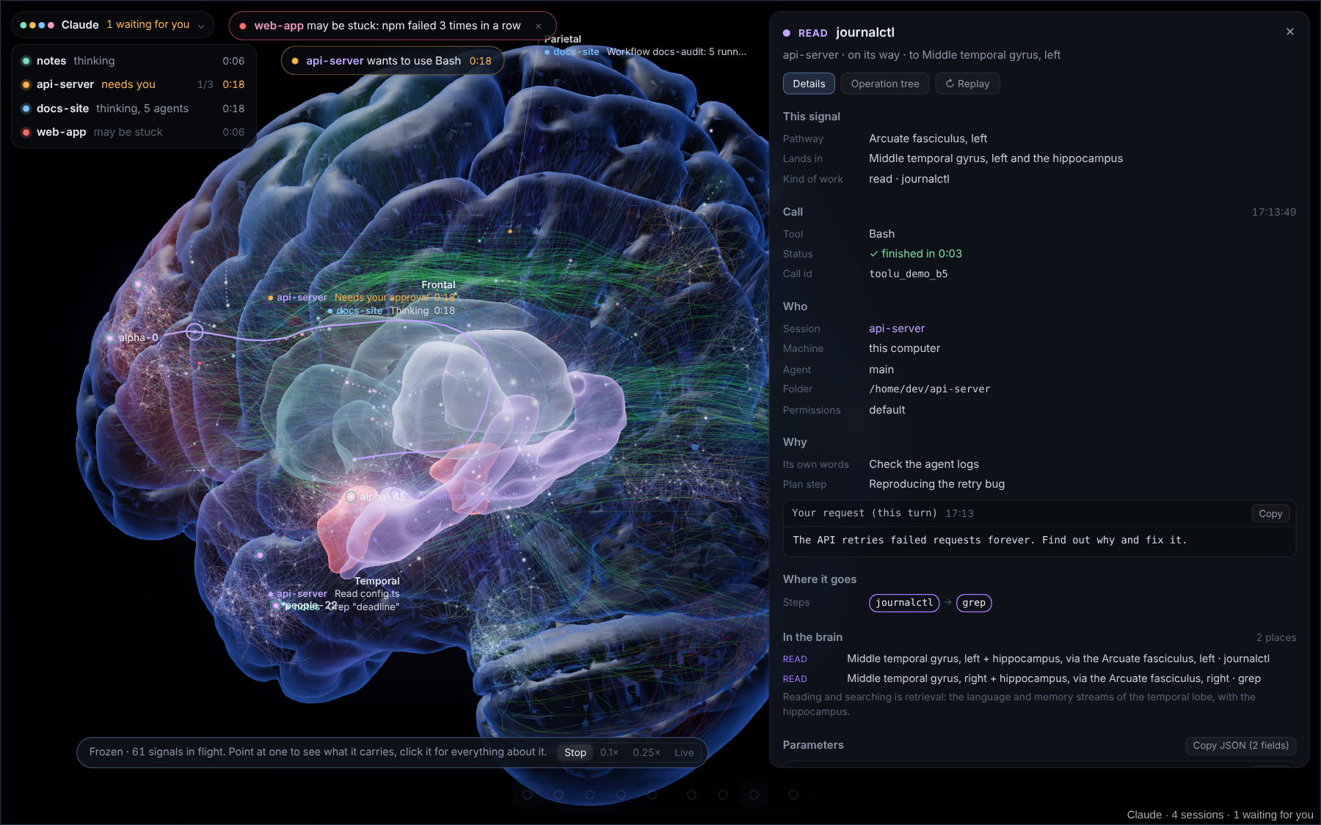Click the folder path /home/dev/api-server
The image size is (1321, 825).
pyautogui.click(x=930, y=389)
